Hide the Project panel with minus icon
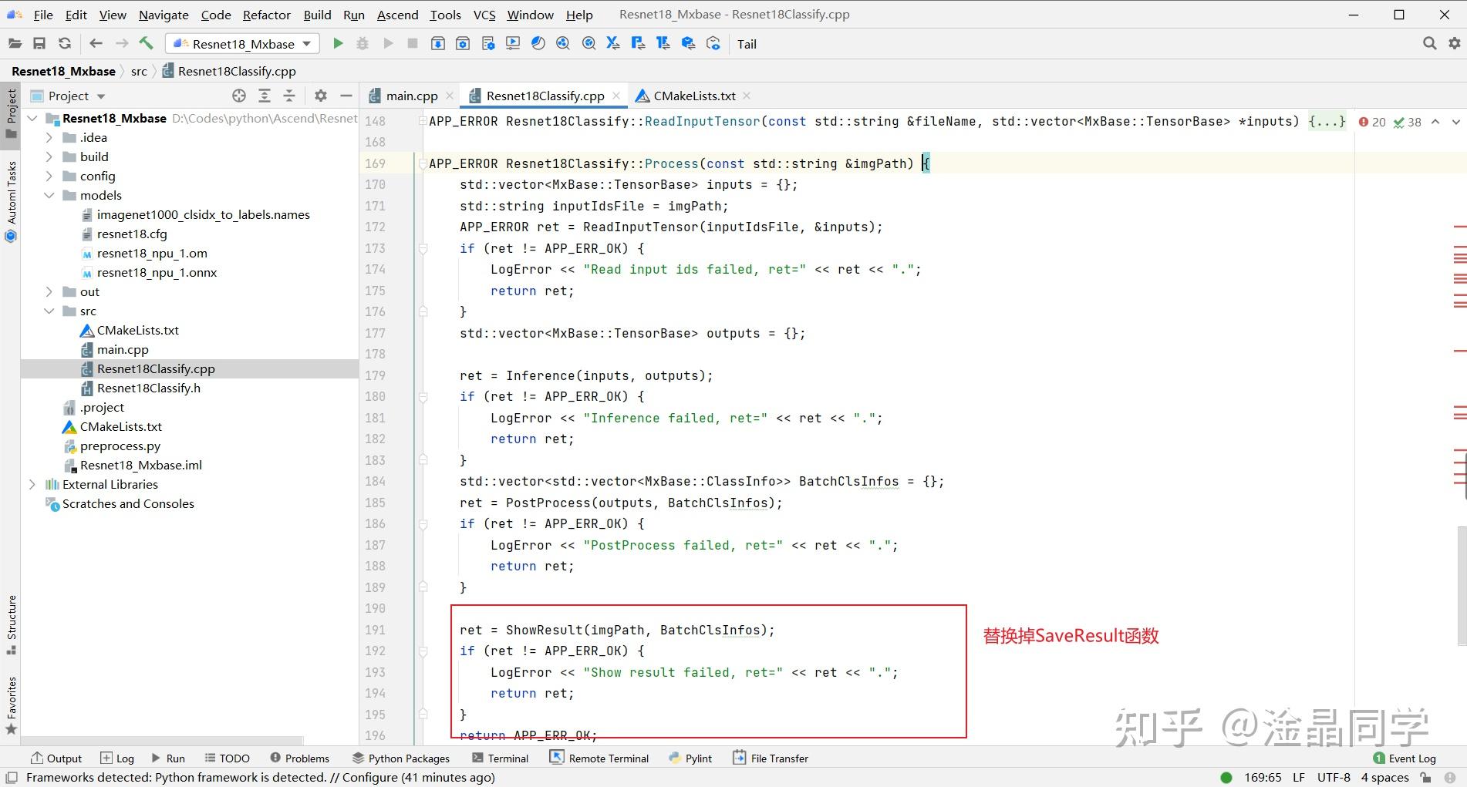The image size is (1467, 787). pos(346,96)
